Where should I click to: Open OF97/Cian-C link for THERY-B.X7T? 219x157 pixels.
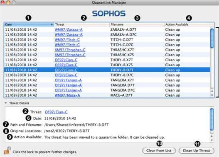[66, 60]
